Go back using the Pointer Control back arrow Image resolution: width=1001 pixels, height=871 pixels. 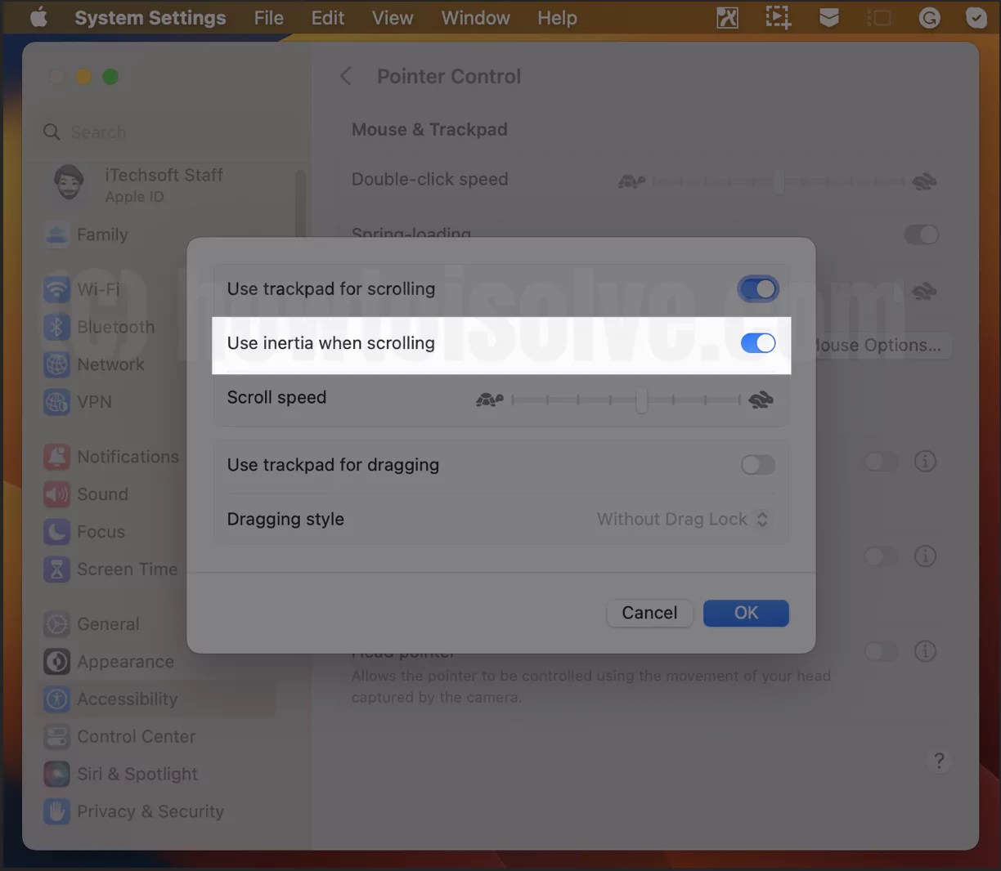[345, 76]
